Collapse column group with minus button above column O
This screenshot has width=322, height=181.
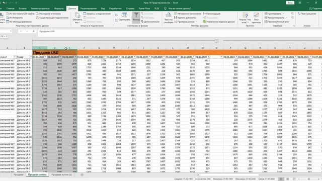[x=216, y=41]
